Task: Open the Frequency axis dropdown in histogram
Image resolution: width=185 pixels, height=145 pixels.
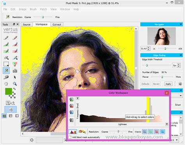Action: [78, 98]
